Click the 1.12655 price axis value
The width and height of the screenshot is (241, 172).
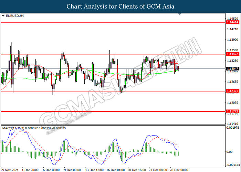(232, 82)
